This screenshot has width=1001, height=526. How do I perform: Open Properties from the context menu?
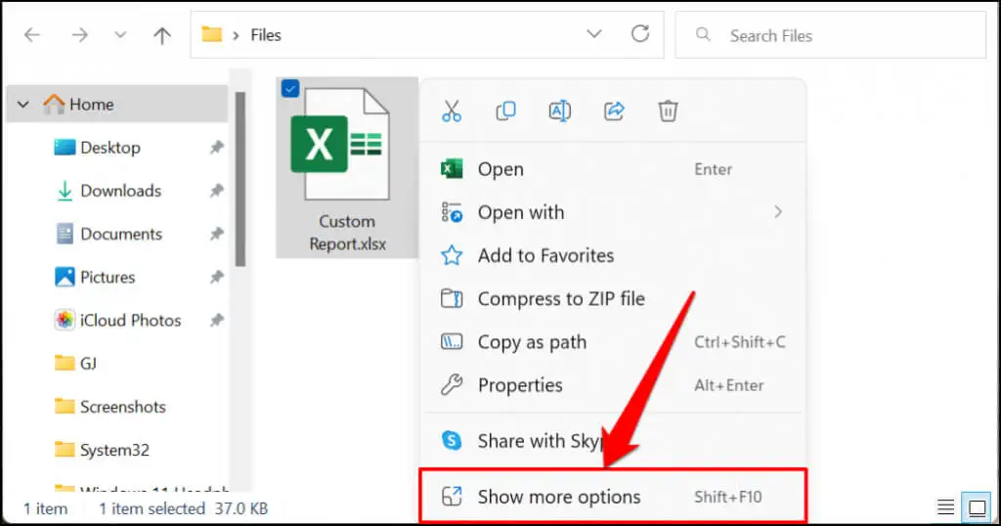click(519, 385)
